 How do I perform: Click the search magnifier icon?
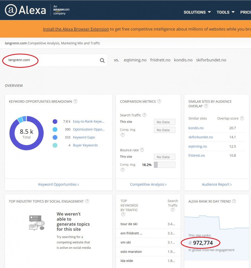[x=102, y=60]
